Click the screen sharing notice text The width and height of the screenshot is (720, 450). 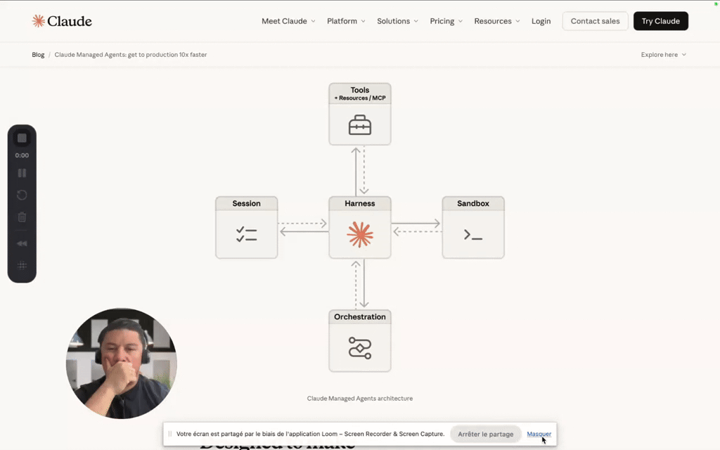click(x=310, y=434)
